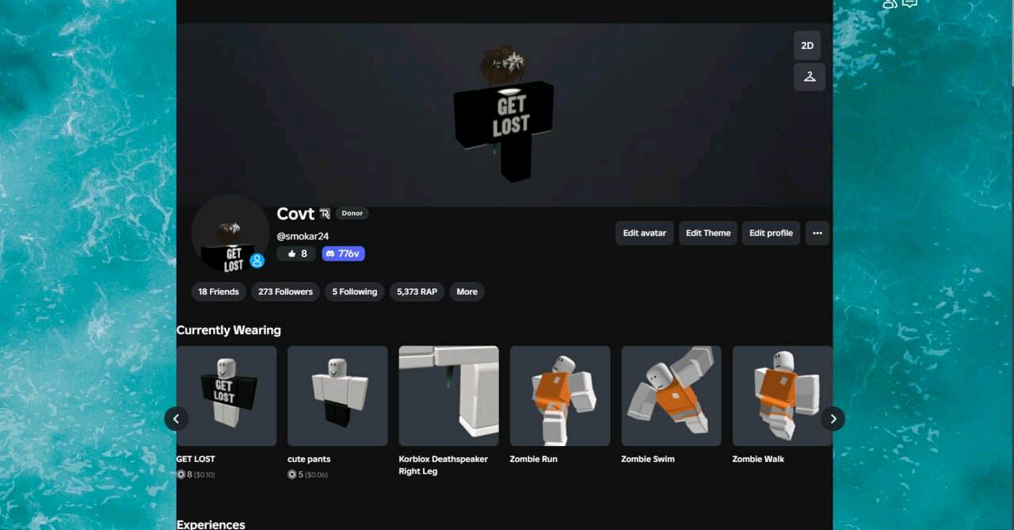The image size is (1014, 530).
Task: Click the Currently Wearing heading
Action: (229, 330)
